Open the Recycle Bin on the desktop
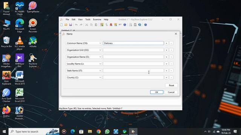241x135 pixels. (x=6, y=42)
